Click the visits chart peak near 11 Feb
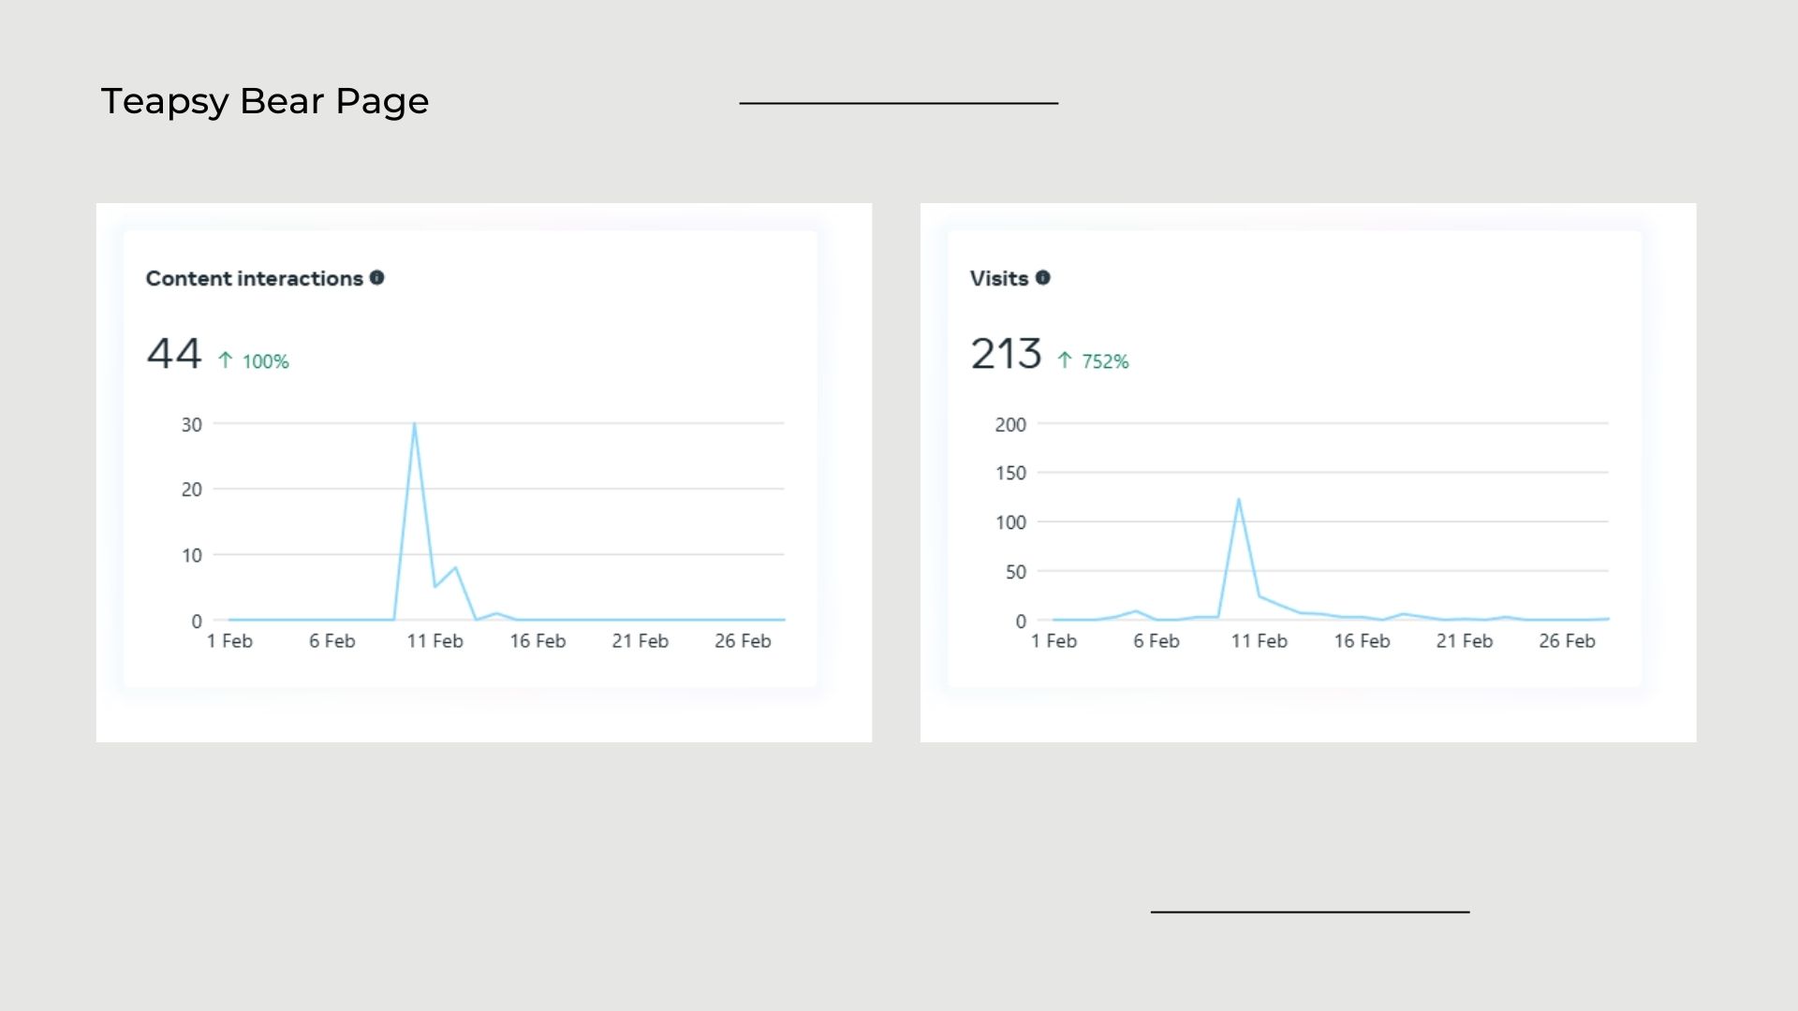 (1238, 501)
